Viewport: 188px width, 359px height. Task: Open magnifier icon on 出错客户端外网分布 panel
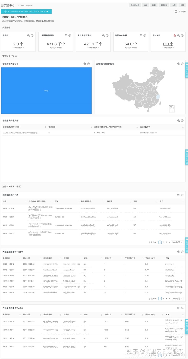pos(179,64)
